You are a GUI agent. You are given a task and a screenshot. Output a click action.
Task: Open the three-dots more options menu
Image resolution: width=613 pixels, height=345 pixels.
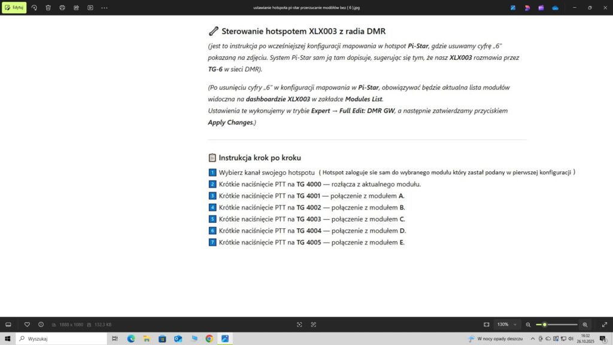105,8
